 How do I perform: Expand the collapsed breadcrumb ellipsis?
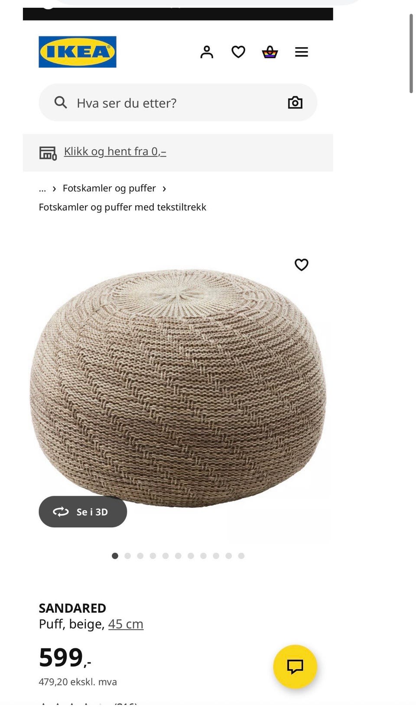[42, 188]
